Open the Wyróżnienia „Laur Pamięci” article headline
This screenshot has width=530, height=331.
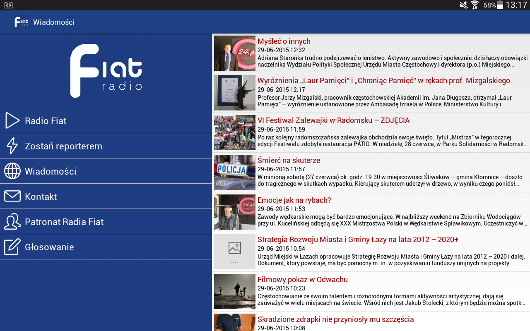[x=384, y=81]
